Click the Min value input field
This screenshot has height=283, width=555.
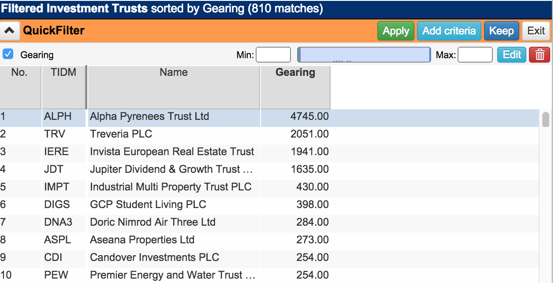[273, 55]
